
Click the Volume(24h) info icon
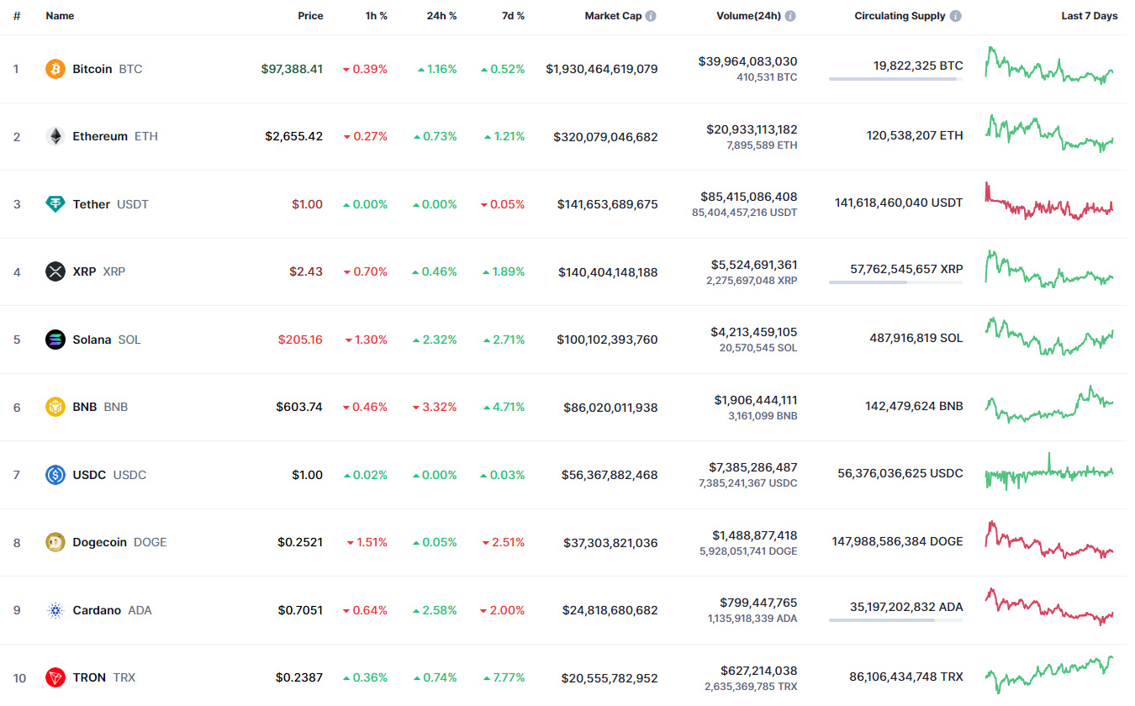click(x=790, y=16)
